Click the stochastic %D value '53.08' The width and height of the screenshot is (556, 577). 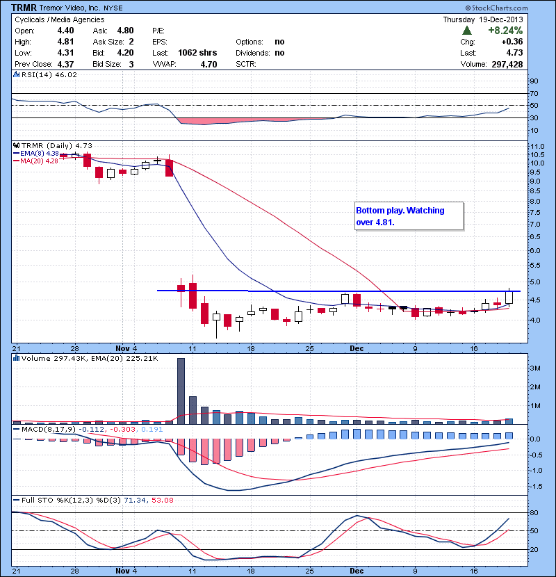[x=162, y=500]
